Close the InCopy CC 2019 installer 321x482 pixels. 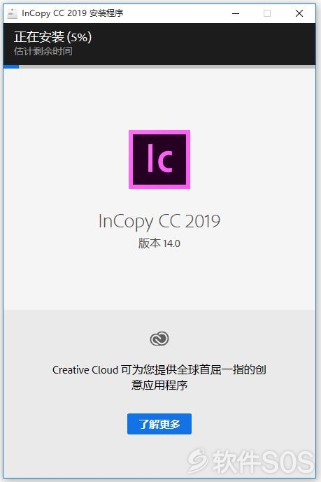pyautogui.click(x=299, y=13)
